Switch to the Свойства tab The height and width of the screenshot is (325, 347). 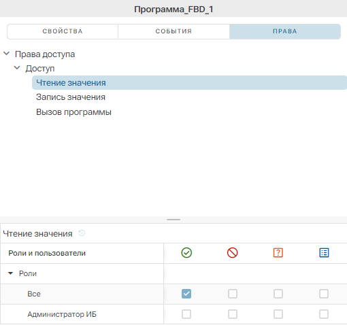click(63, 31)
